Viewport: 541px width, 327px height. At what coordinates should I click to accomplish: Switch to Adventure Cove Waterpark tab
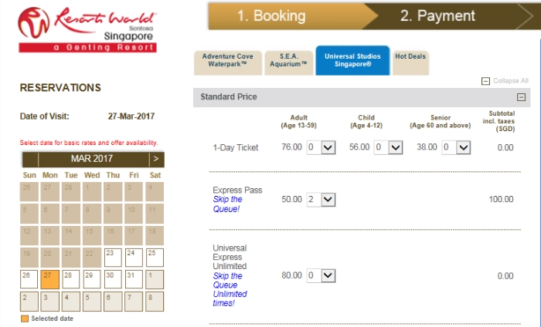coord(228,62)
